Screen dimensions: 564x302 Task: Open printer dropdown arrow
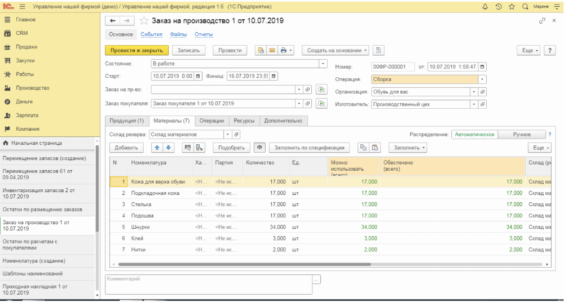coord(290,50)
